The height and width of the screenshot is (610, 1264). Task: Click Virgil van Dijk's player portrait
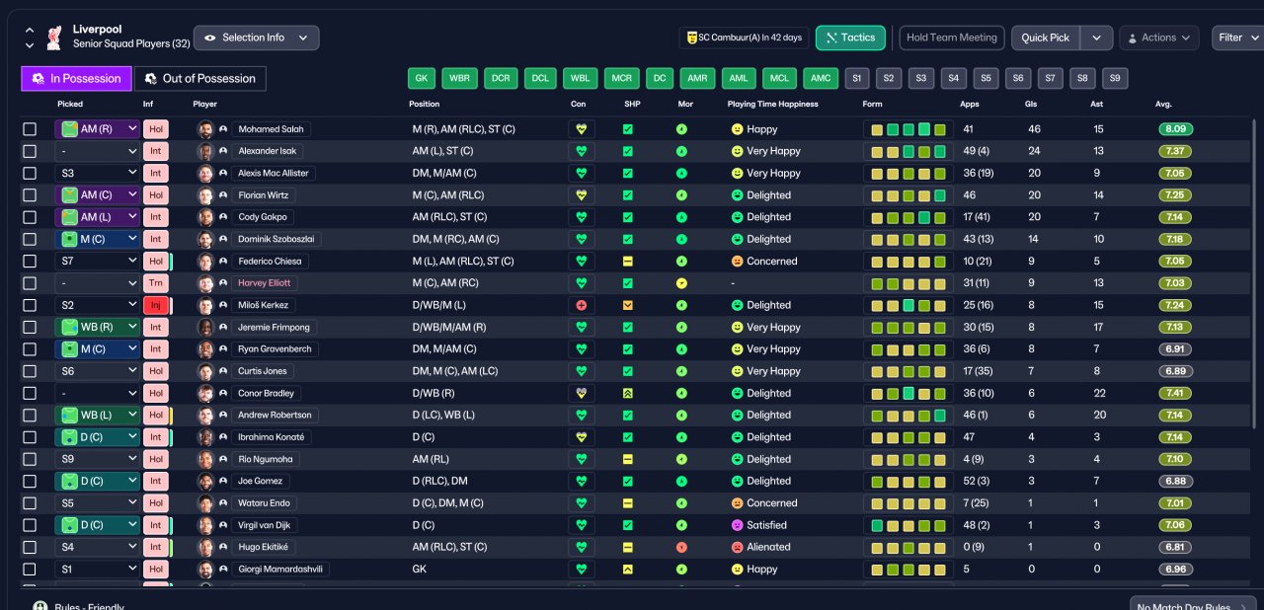205,525
